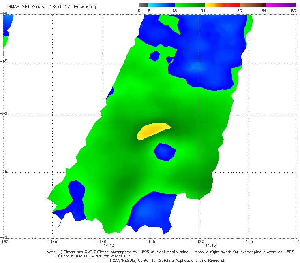Click the magenta-purple segment of the color bar
This screenshot has width=300, height=263.
pos(281,5)
